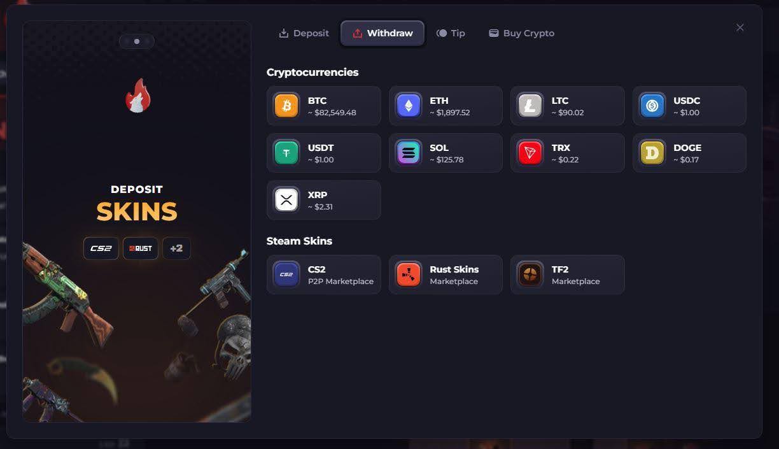Click the CS2 badge on banner

(101, 248)
